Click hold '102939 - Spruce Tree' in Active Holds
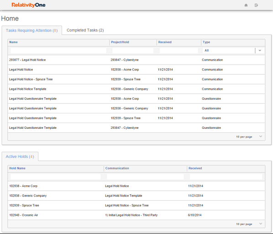 point(24,205)
